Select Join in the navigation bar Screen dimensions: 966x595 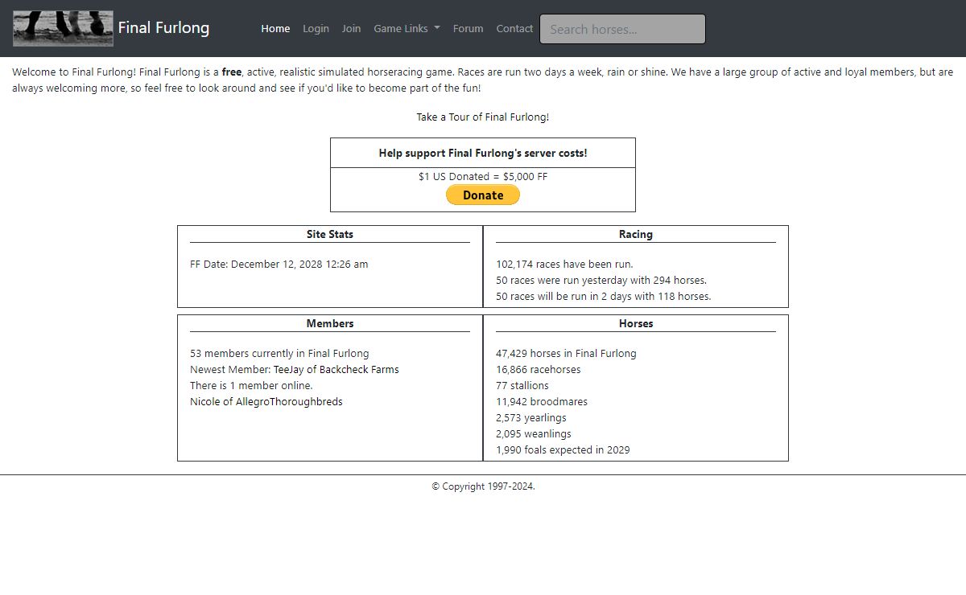click(x=351, y=28)
